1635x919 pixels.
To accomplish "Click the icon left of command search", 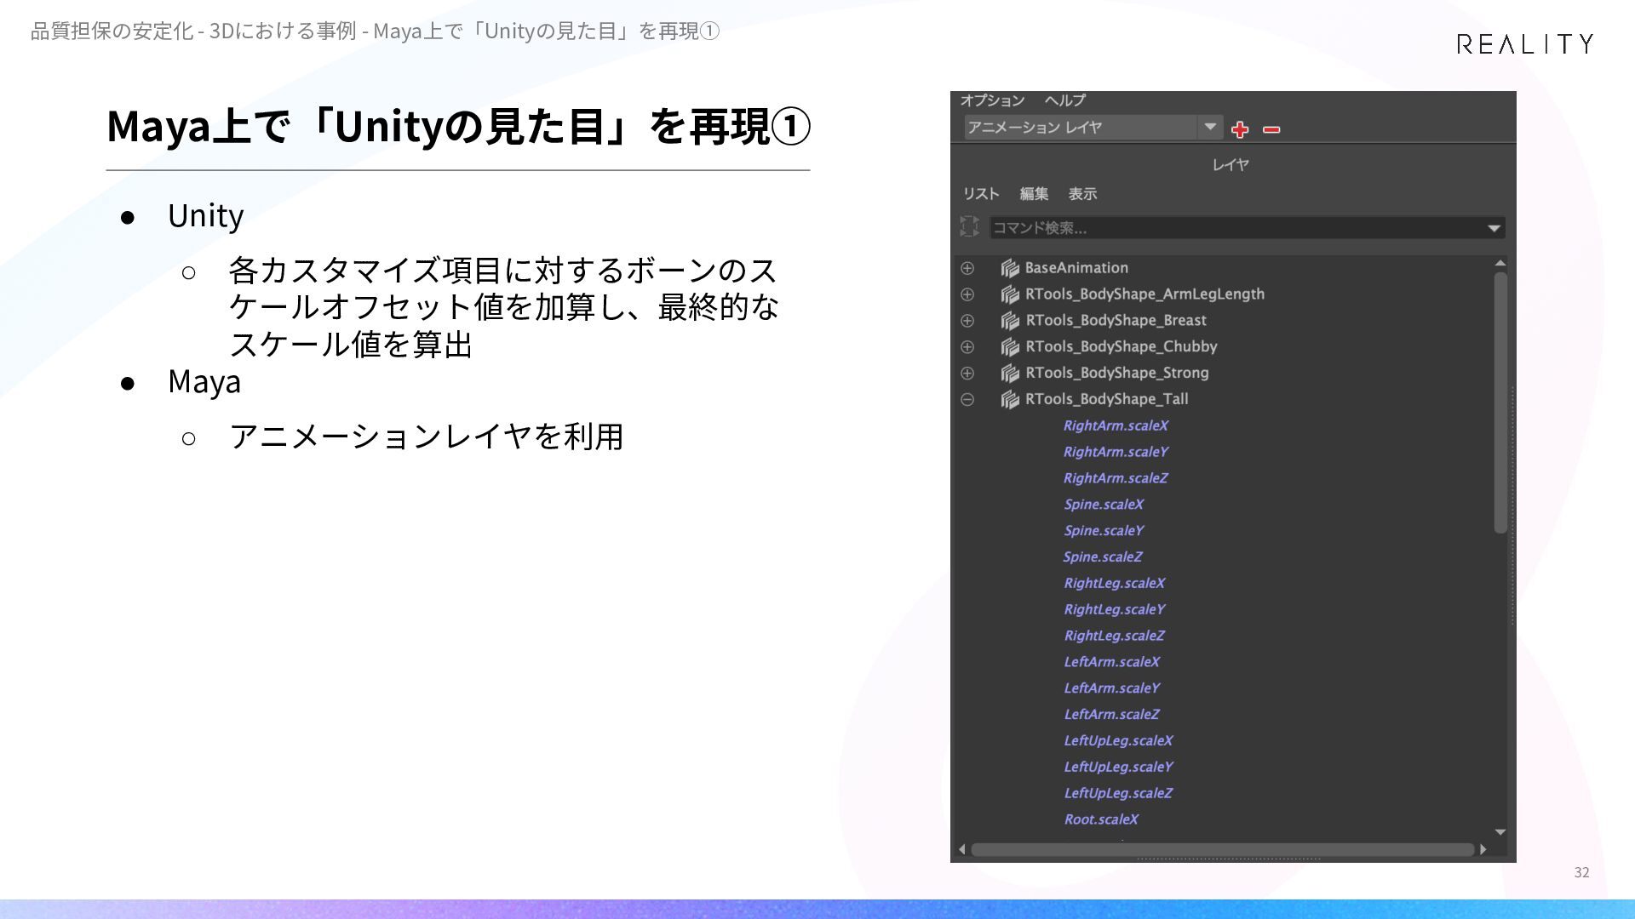I will coord(969,226).
